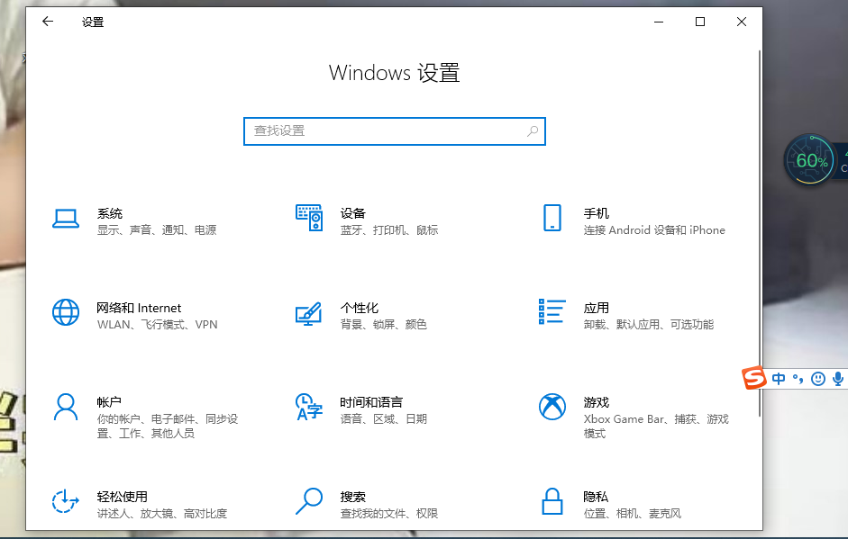Open 系统 (System) settings icon

click(x=66, y=217)
